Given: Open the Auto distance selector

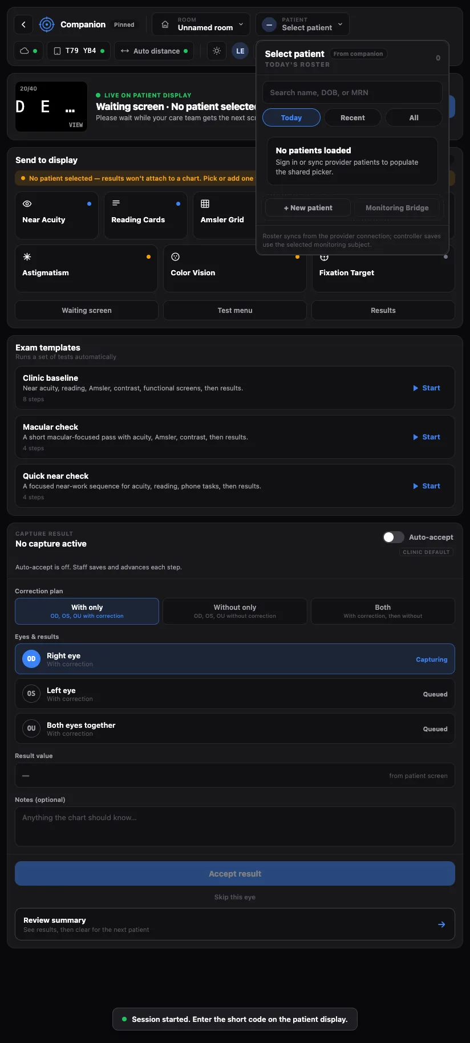Looking at the screenshot, I should coord(154,51).
